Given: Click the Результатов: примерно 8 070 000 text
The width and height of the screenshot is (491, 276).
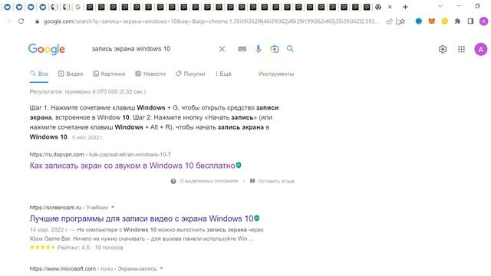Looking at the screenshot, I should tap(87, 92).
